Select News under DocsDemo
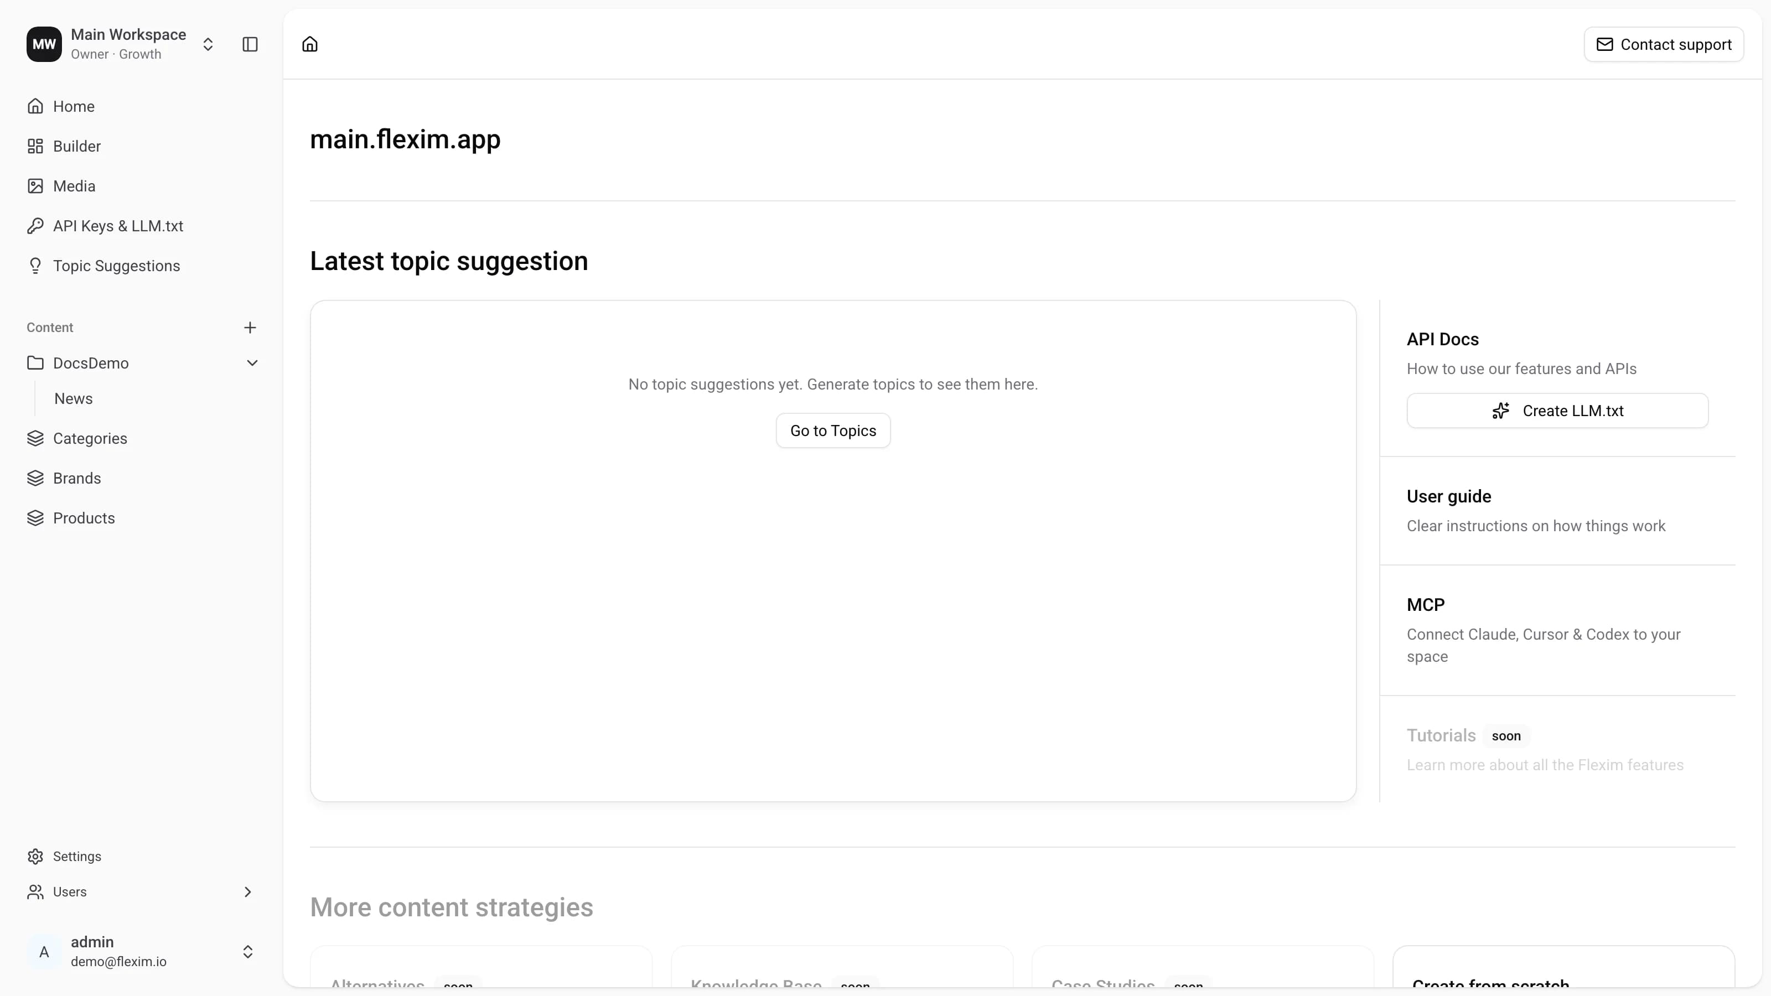The width and height of the screenshot is (1771, 996). pos(74,398)
